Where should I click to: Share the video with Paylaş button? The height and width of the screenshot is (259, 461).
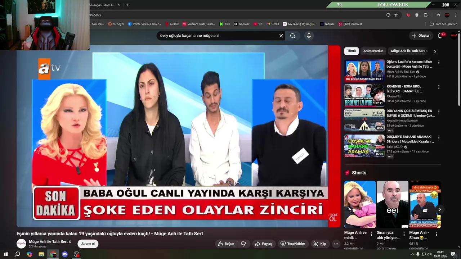(264, 244)
